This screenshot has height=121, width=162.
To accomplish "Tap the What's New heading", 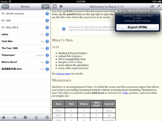I will [62, 40].
